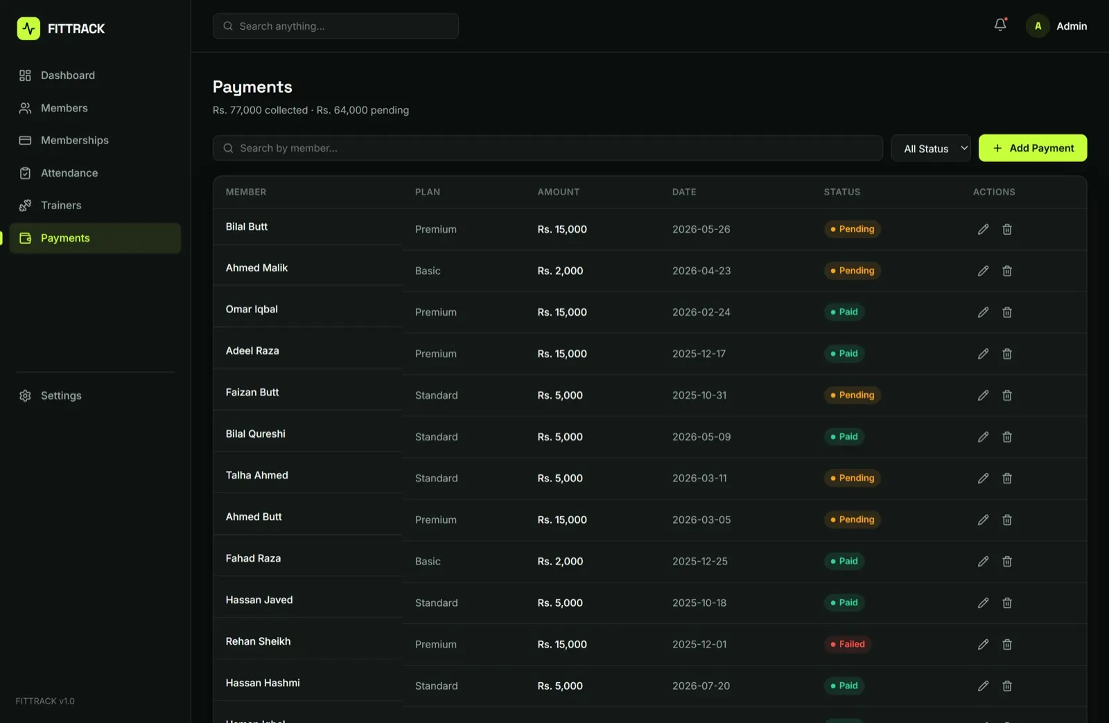Delete Hassan Hashmi's payment
The height and width of the screenshot is (723, 1109).
1007,686
